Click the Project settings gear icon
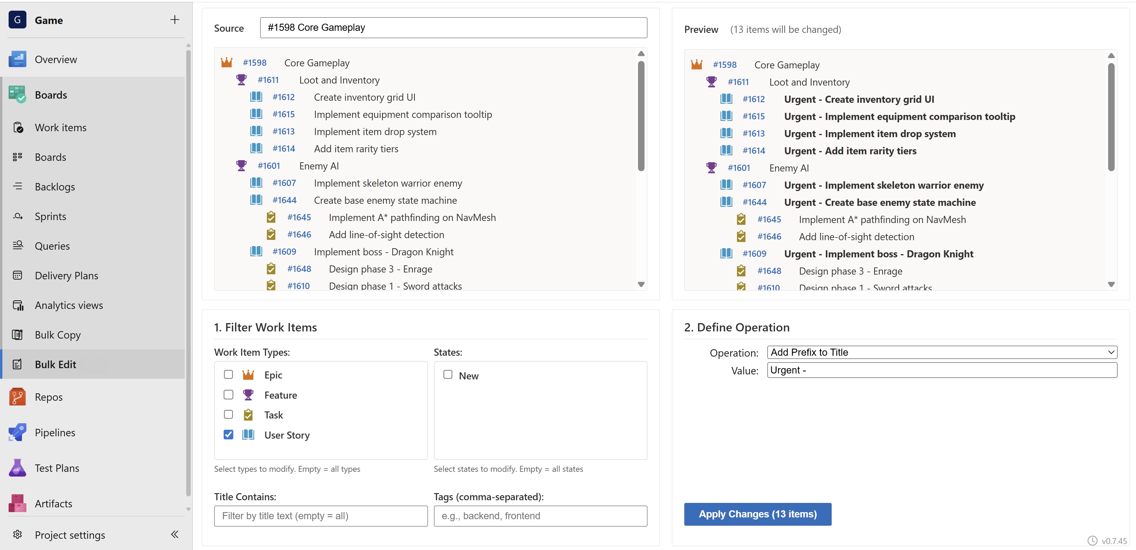Image resolution: width=1136 pixels, height=550 pixels. point(17,535)
